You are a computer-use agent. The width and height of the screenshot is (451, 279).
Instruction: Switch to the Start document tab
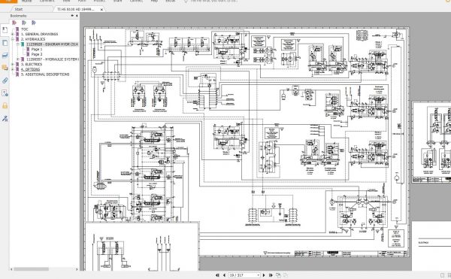click(18, 9)
